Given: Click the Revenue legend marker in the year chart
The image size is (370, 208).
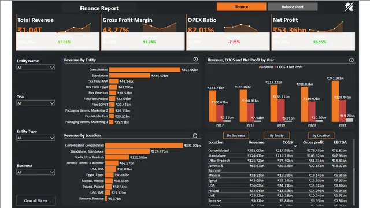Looking at the screenshot, I should click(260, 67).
